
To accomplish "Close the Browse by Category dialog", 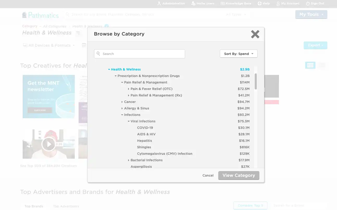I will click(255, 34).
